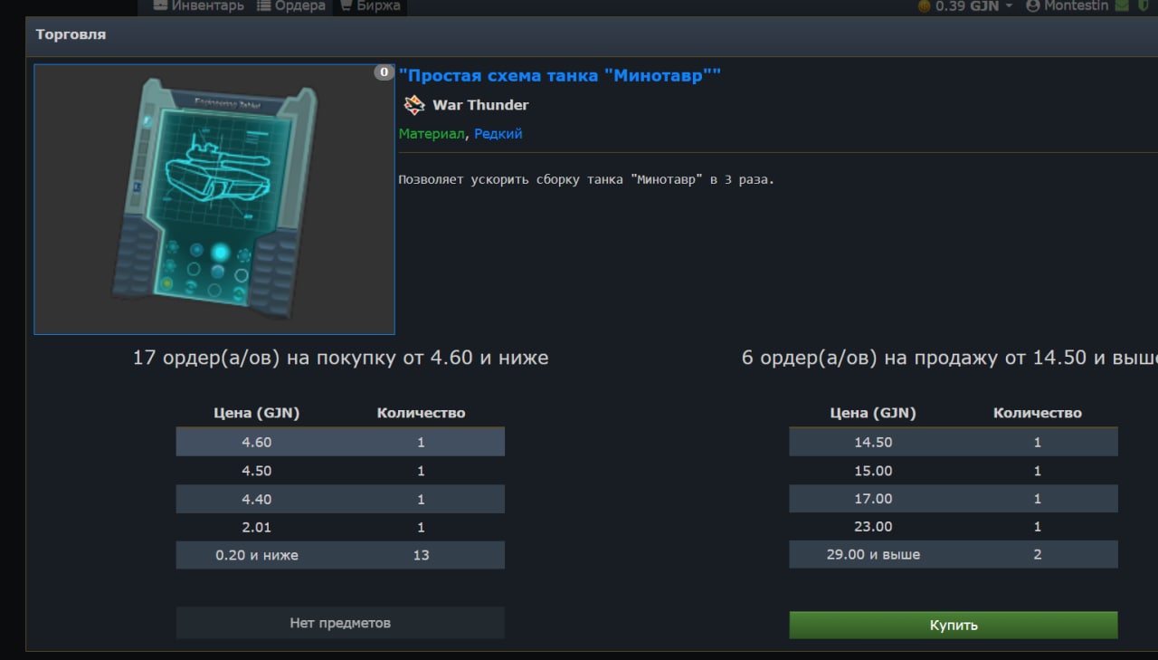Click the Торговля window title
This screenshot has height=660, width=1158.
[71, 34]
